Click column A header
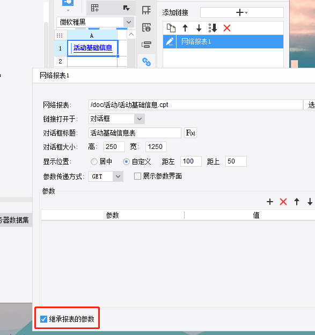 tap(92, 35)
